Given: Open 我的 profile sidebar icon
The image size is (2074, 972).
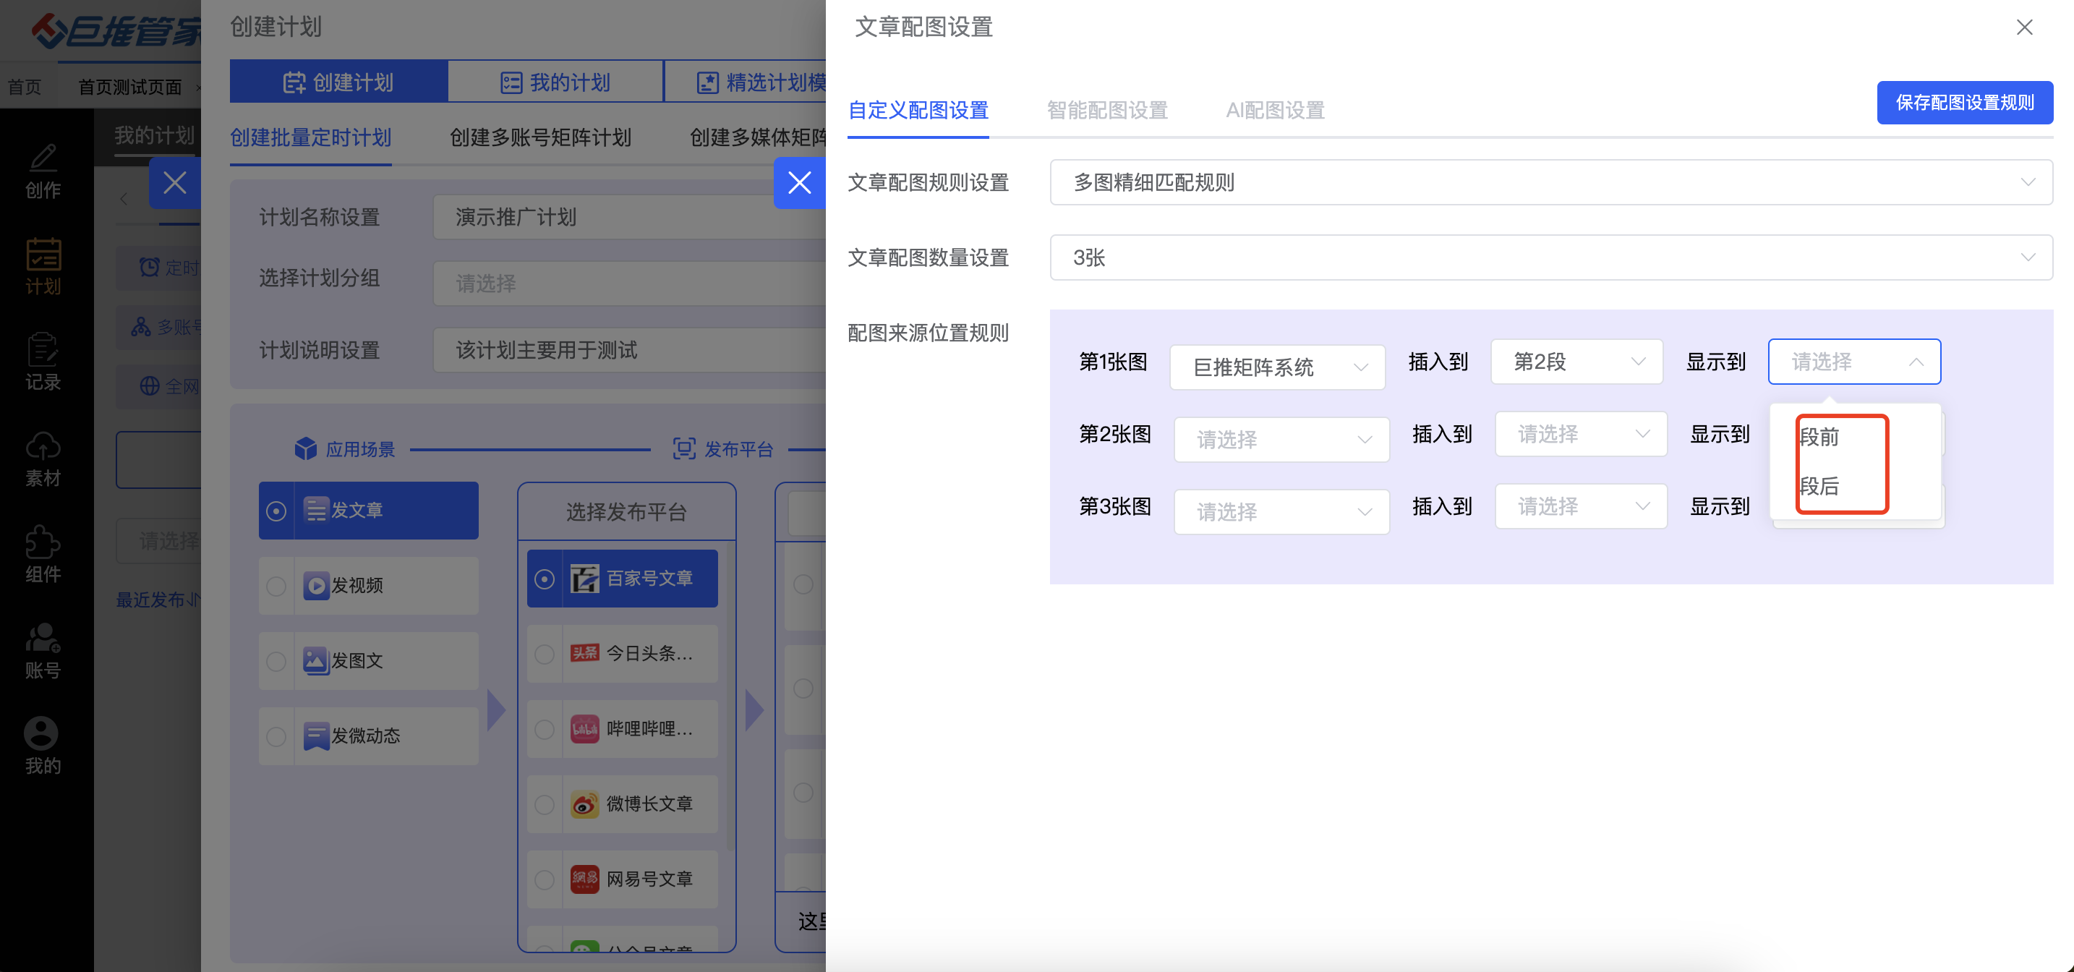Looking at the screenshot, I should [x=43, y=746].
